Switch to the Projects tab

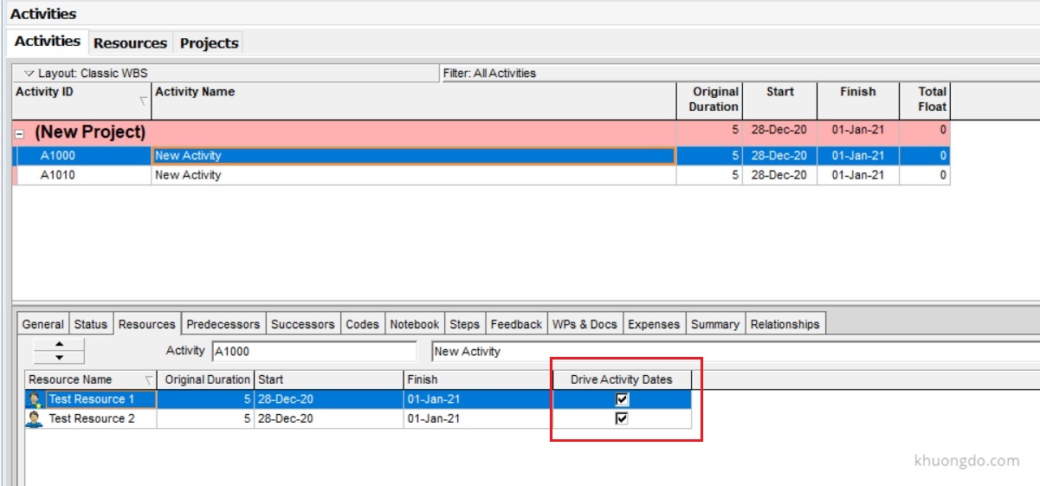pos(209,42)
